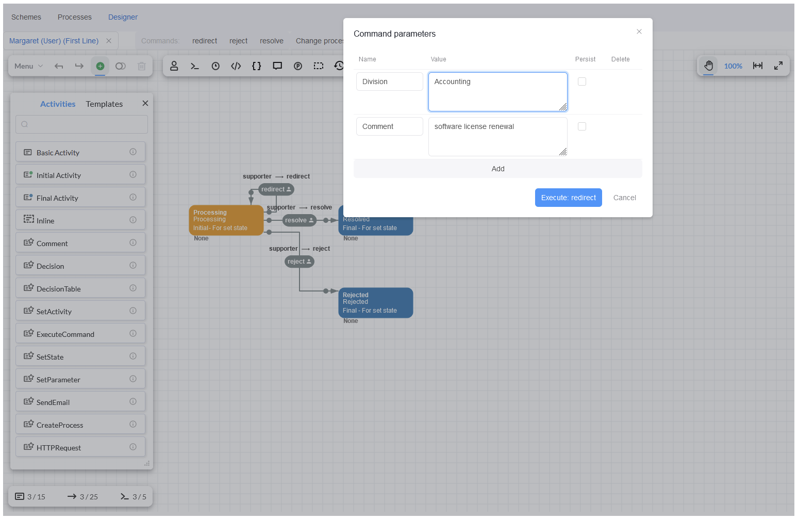
Task: Switch to Schemes tab
Action: tap(26, 17)
